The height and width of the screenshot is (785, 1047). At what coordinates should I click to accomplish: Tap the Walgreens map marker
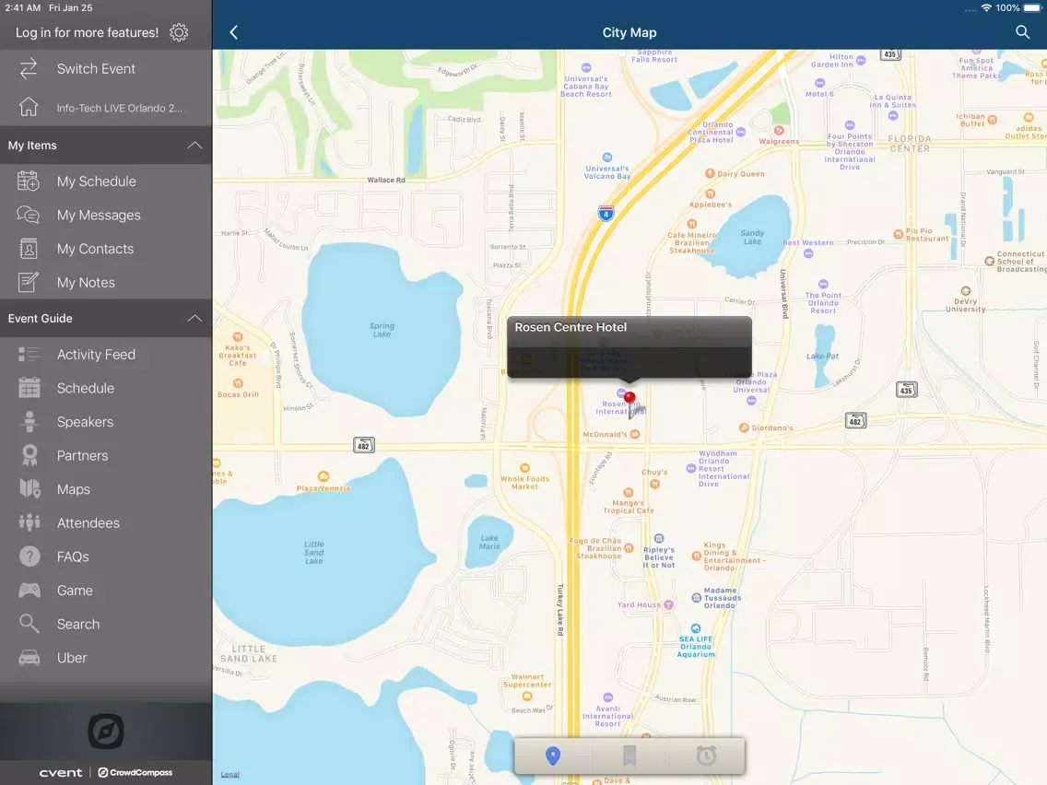[x=779, y=130]
